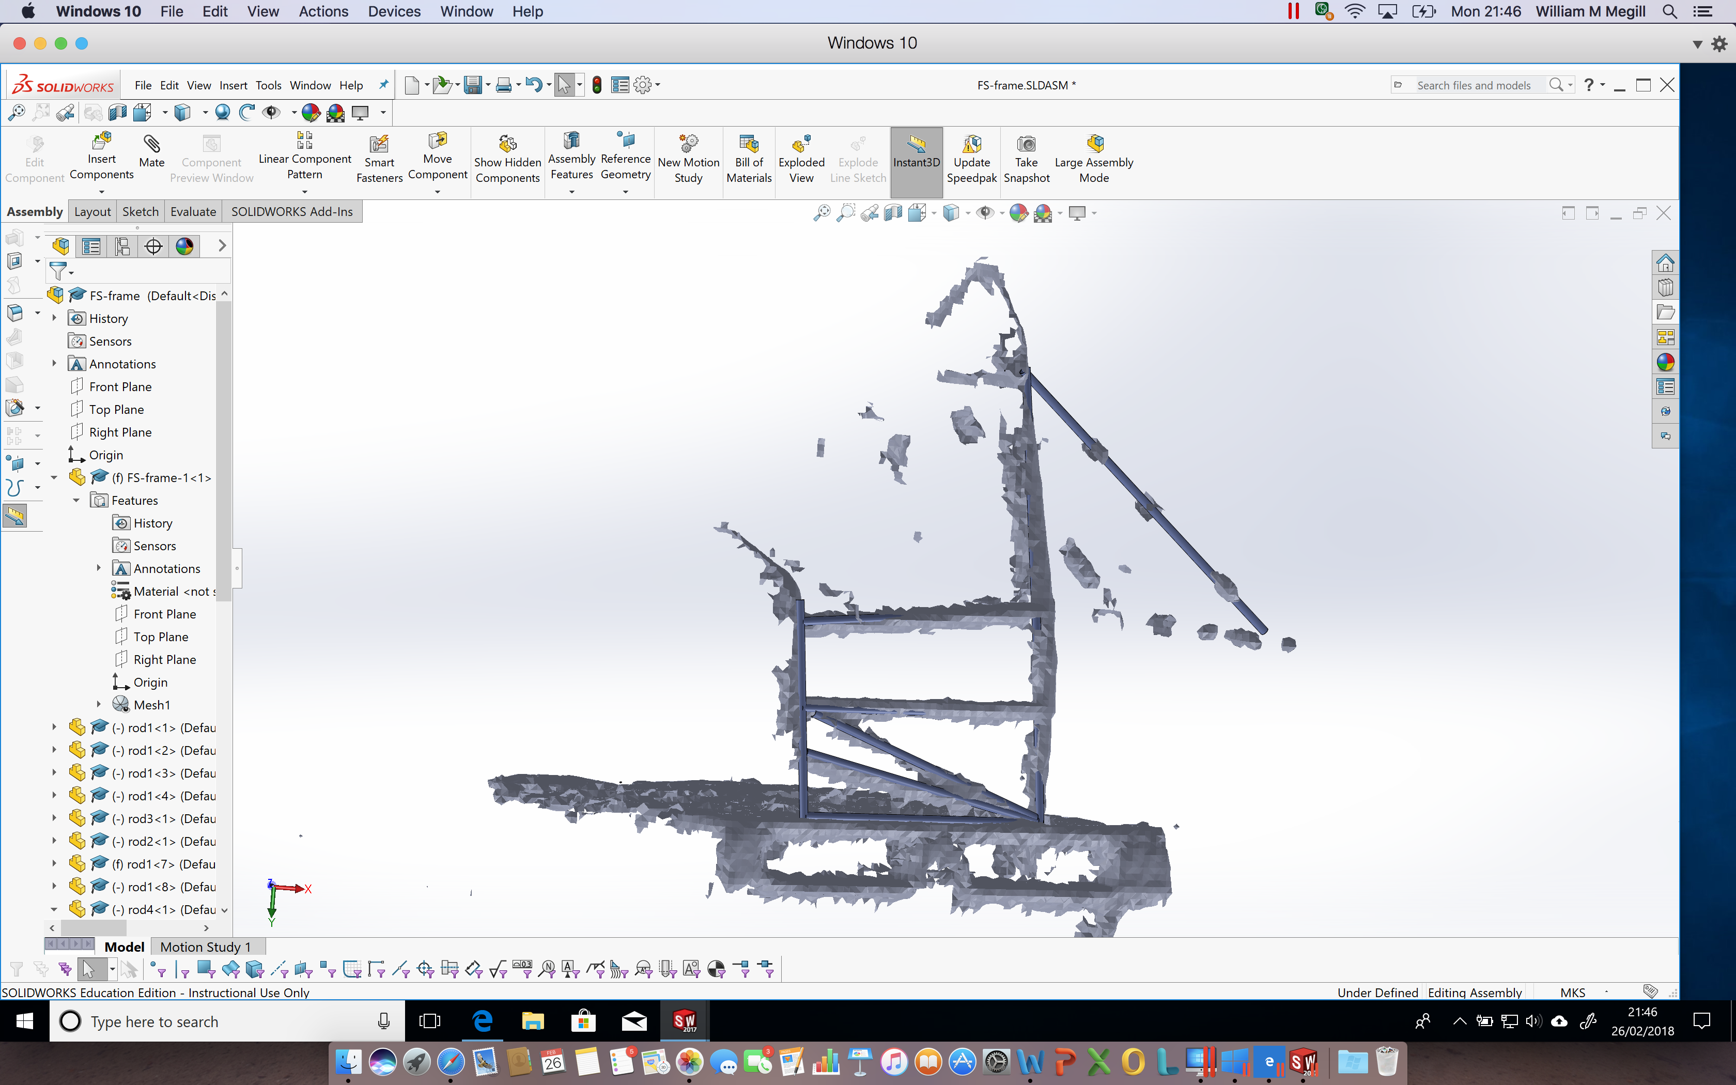The height and width of the screenshot is (1085, 1736).
Task: Open Assembly Features tool
Action: click(571, 157)
